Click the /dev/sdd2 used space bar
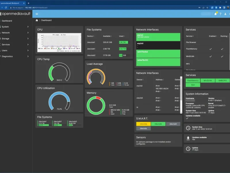230x173 pixels. click(124, 55)
